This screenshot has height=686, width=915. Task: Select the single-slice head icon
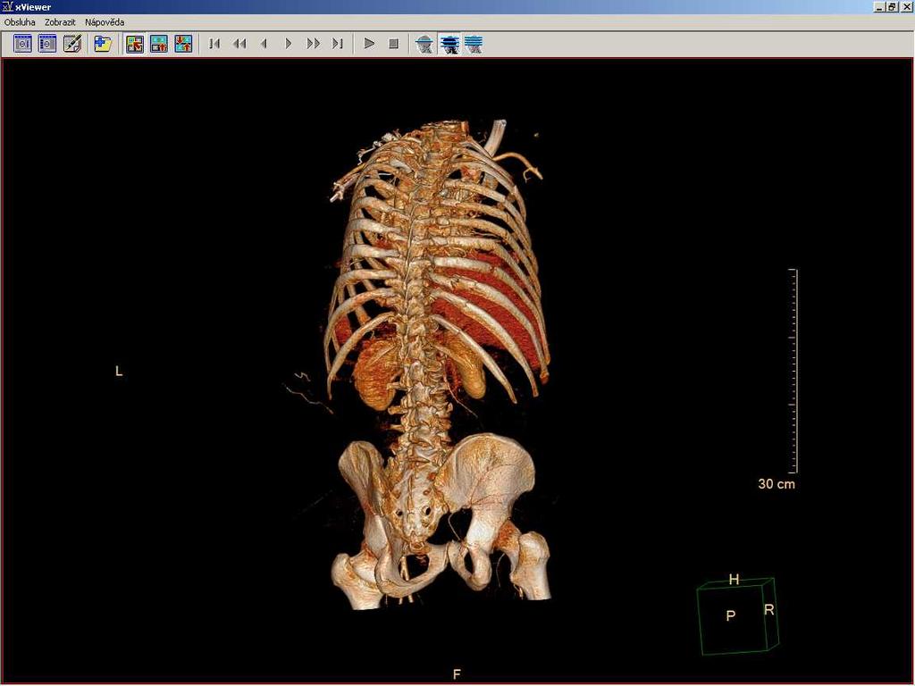tap(424, 44)
